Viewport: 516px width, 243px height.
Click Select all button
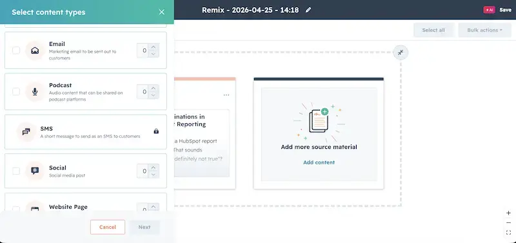click(x=433, y=30)
